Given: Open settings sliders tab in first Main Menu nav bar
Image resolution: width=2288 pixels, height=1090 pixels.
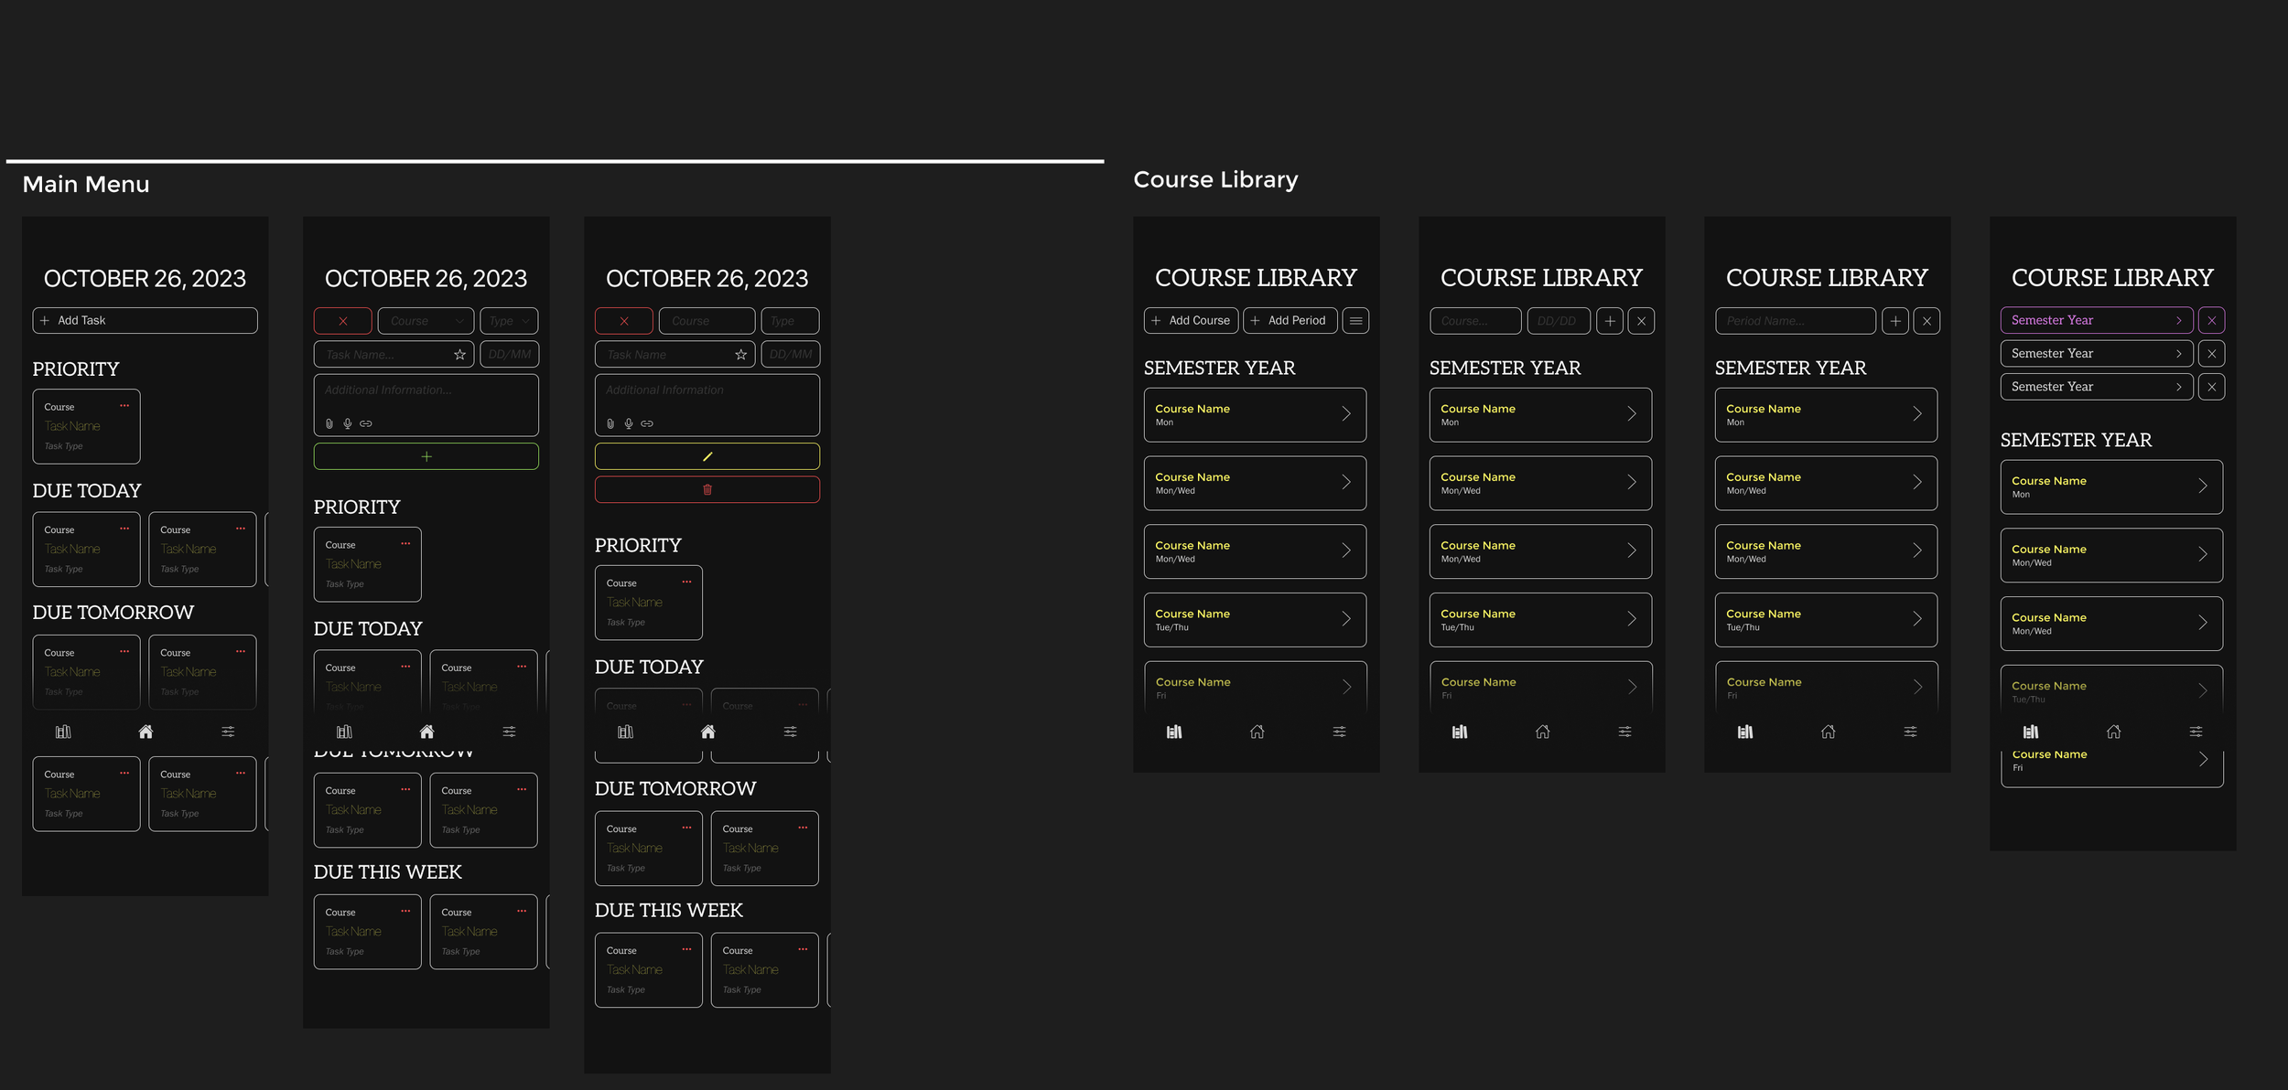Looking at the screenshot, I should coord(228,732).
